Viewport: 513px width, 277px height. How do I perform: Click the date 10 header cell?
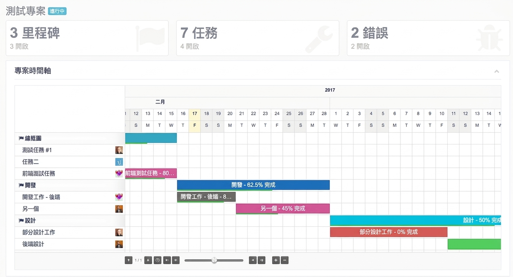click(442, 113)
